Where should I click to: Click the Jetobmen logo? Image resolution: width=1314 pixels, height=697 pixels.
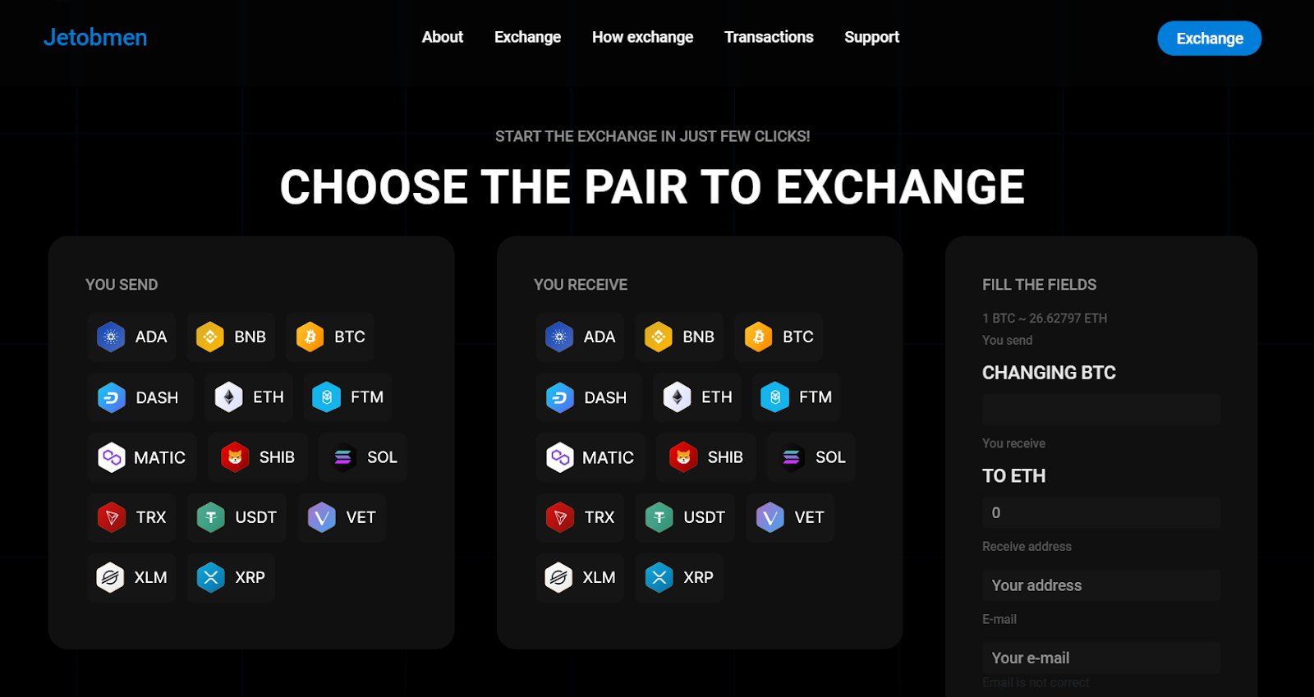pos(95,37)
